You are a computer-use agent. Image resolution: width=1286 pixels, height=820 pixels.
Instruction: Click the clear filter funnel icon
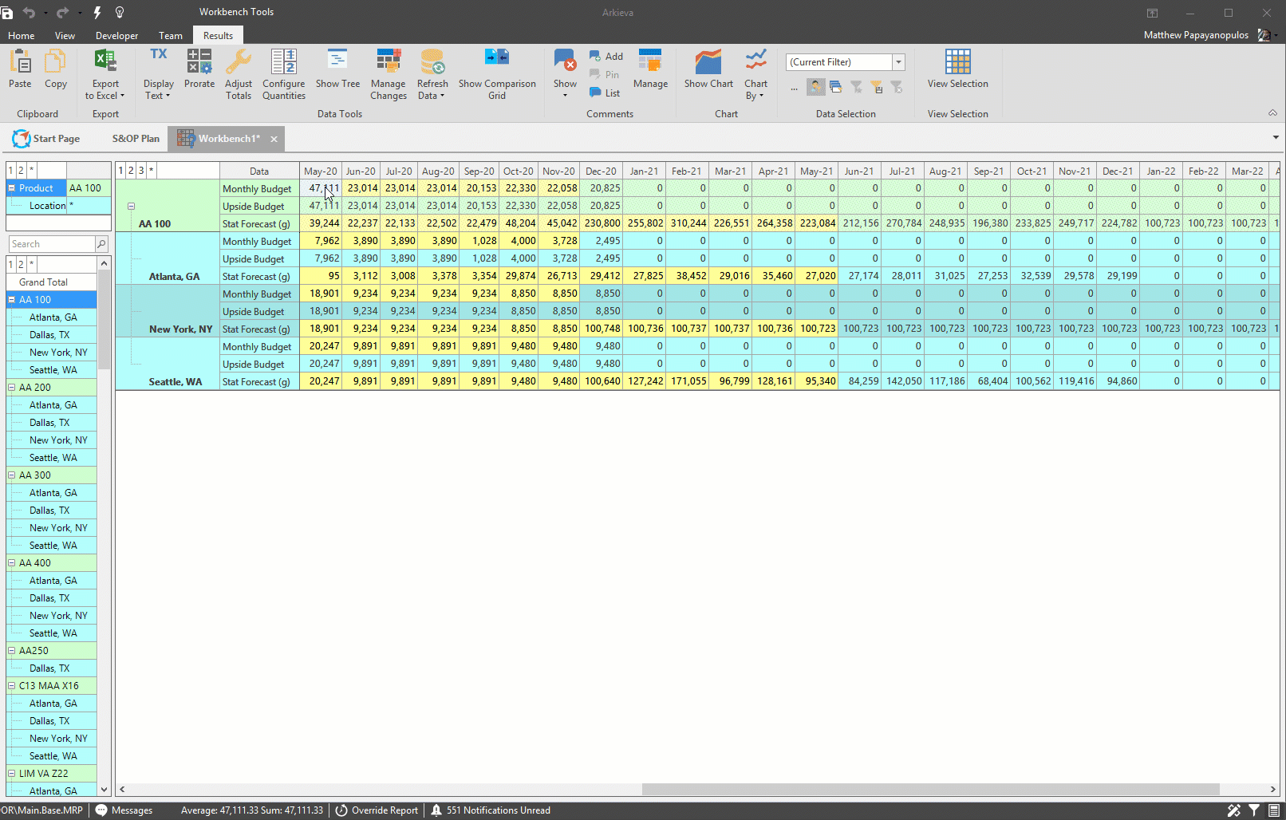coord(896,87)
